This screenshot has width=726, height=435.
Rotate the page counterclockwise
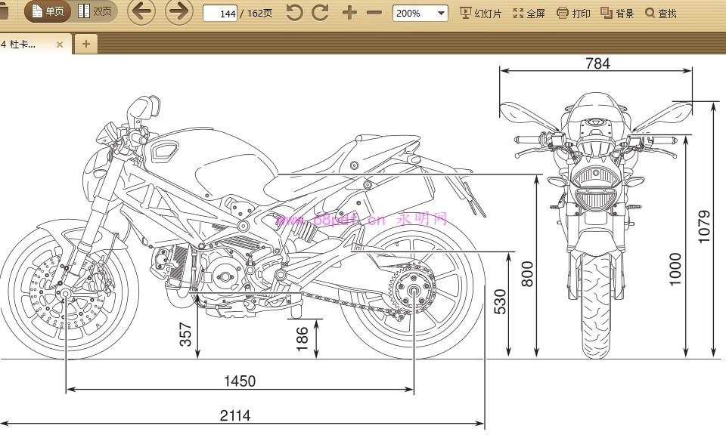click(x=294, y=13)
